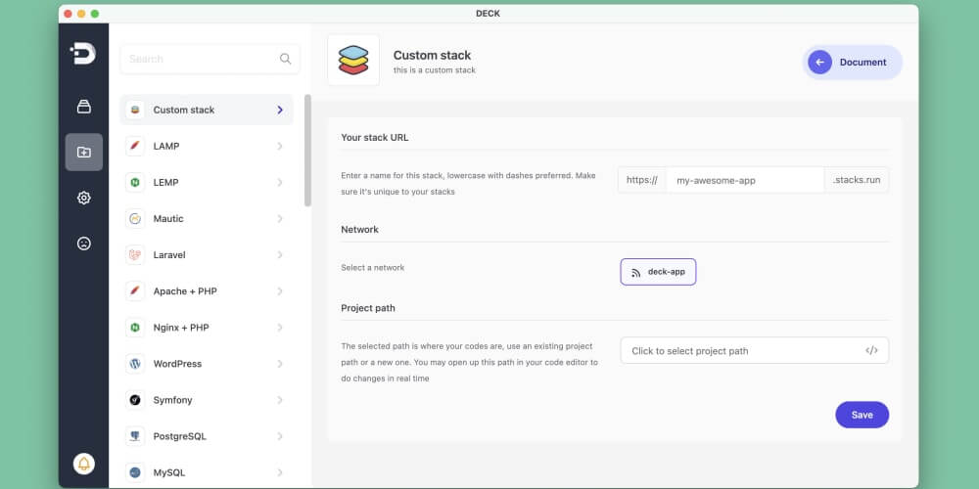The height and width of the screenshot is (489, 979).
Task: Click the Save button
Action: tap(862, 415)
